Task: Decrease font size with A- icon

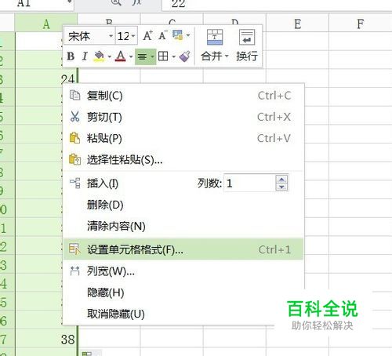Action: coord(162,36)
